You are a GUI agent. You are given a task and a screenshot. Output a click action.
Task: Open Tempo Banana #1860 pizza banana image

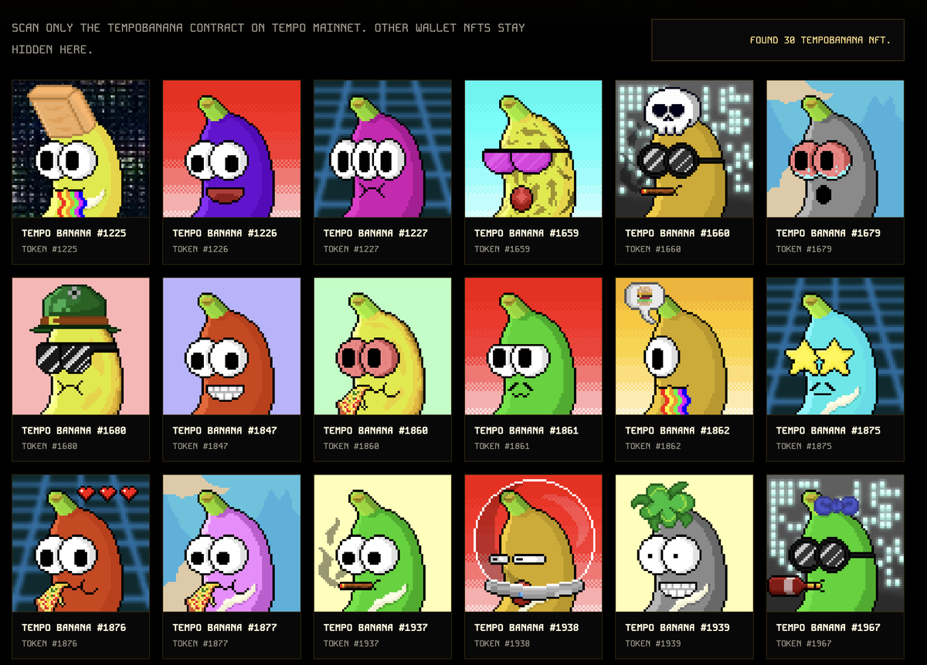click(x=382, y=346)
